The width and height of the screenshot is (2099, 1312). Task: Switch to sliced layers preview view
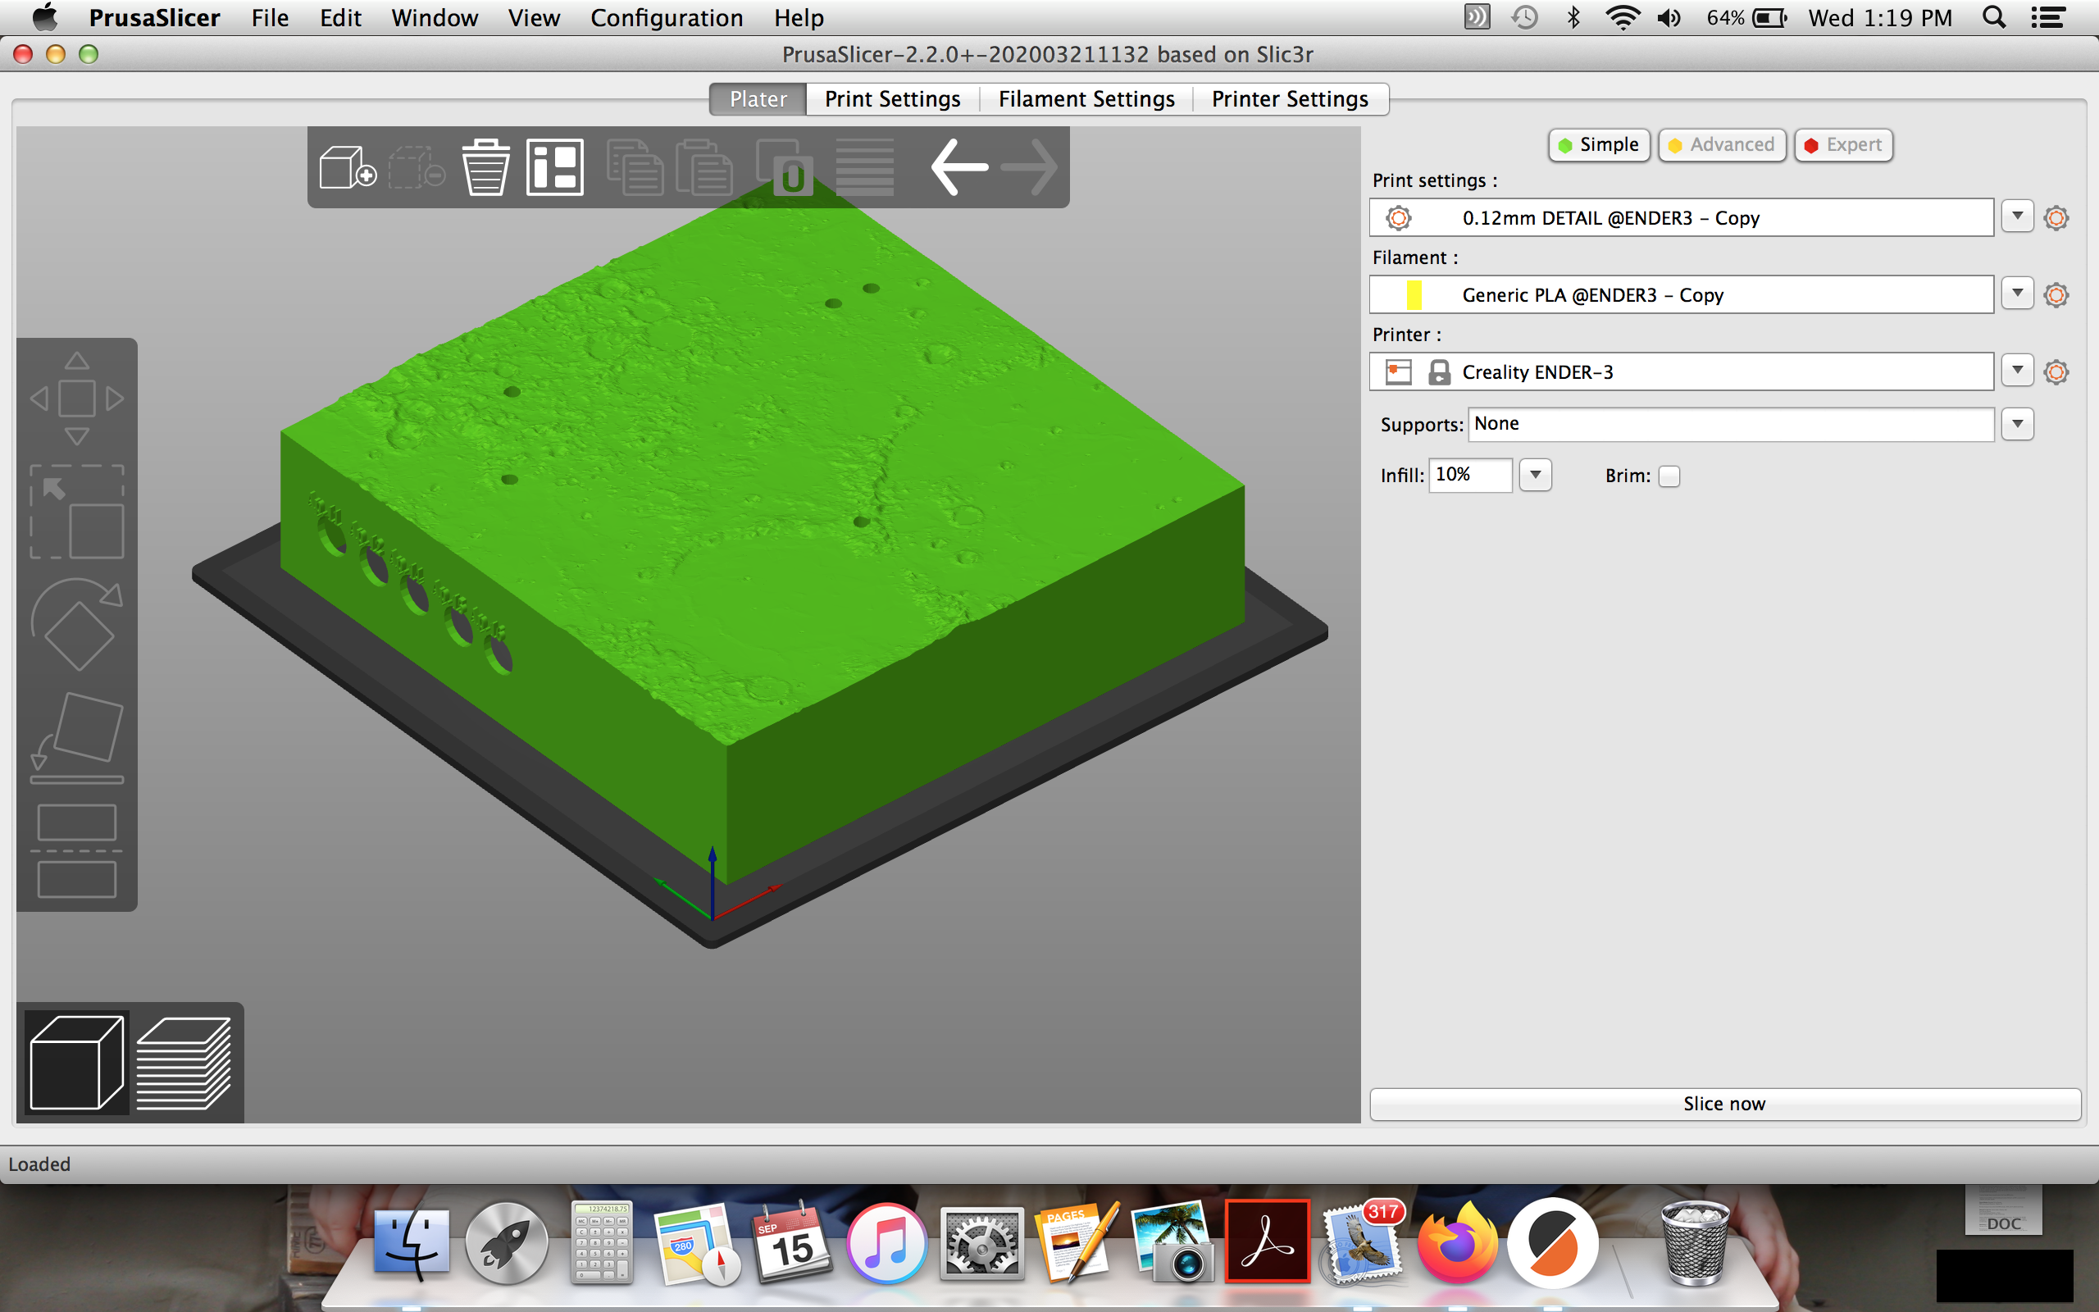(x=184, y=1063)
